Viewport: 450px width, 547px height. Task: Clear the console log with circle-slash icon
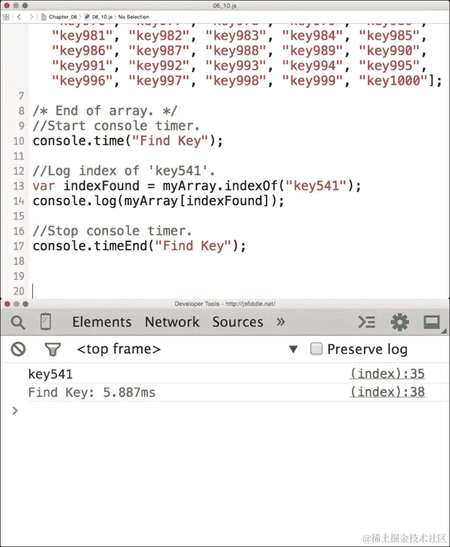point(18,349)
